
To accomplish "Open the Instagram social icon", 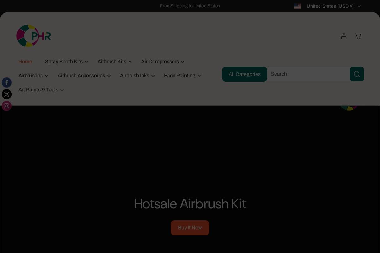I will pos(7,106).
